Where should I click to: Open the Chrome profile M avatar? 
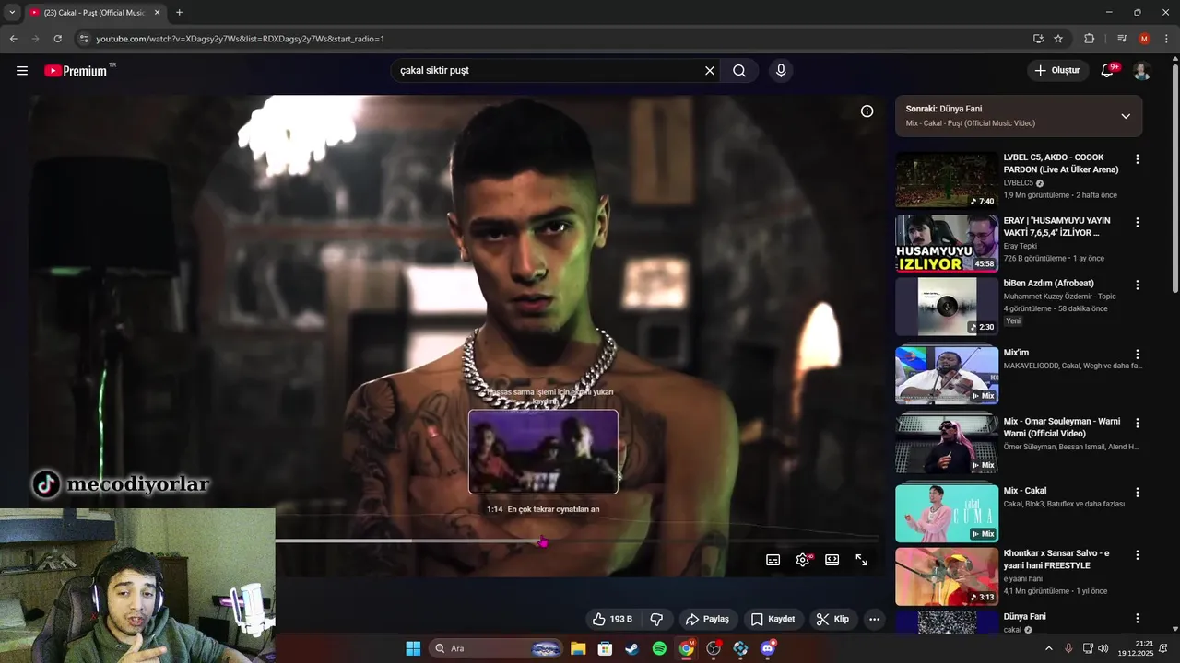[x=1144, y=39]
